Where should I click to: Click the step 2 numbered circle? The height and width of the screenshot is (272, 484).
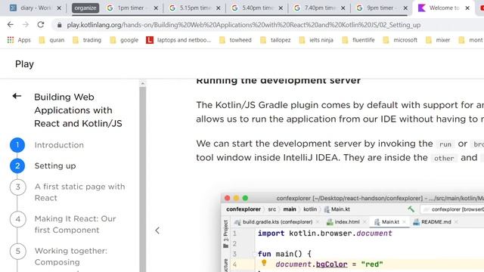[17, 166]
